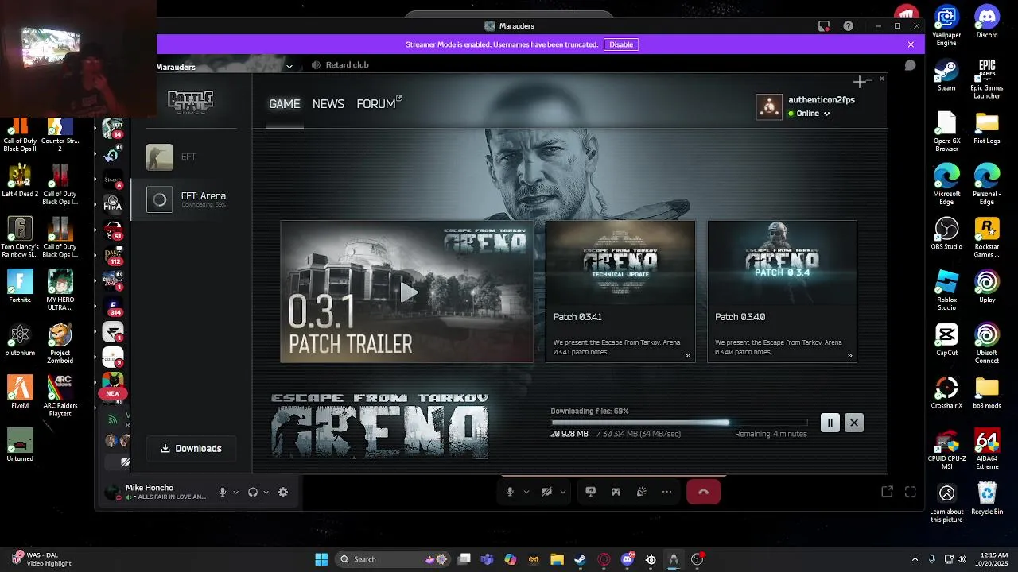Open more call options menu
The width and height of the screenshot is (1018, 572).
pyautogui.click(x=666, y=492)
